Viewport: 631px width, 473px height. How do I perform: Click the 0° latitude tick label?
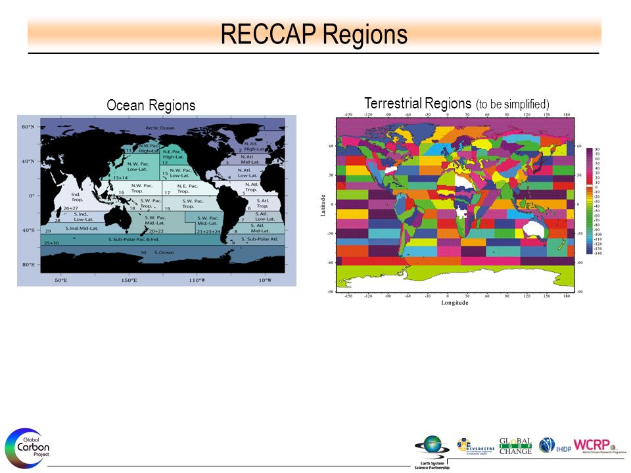(32, 196)
